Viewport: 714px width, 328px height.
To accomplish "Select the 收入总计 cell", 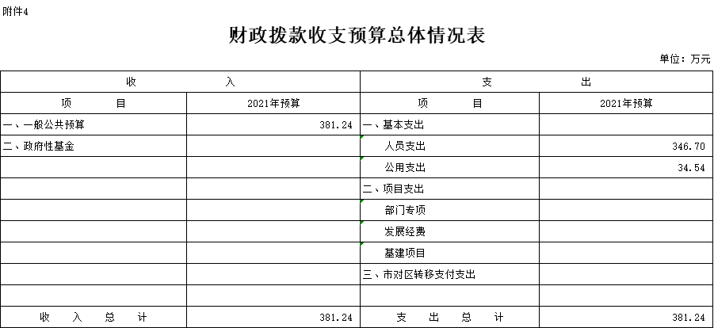I will (x=94, y=318).
